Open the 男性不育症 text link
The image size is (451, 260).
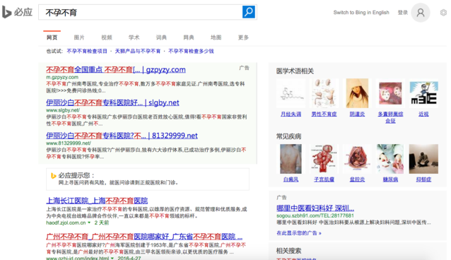click(324, 114)
